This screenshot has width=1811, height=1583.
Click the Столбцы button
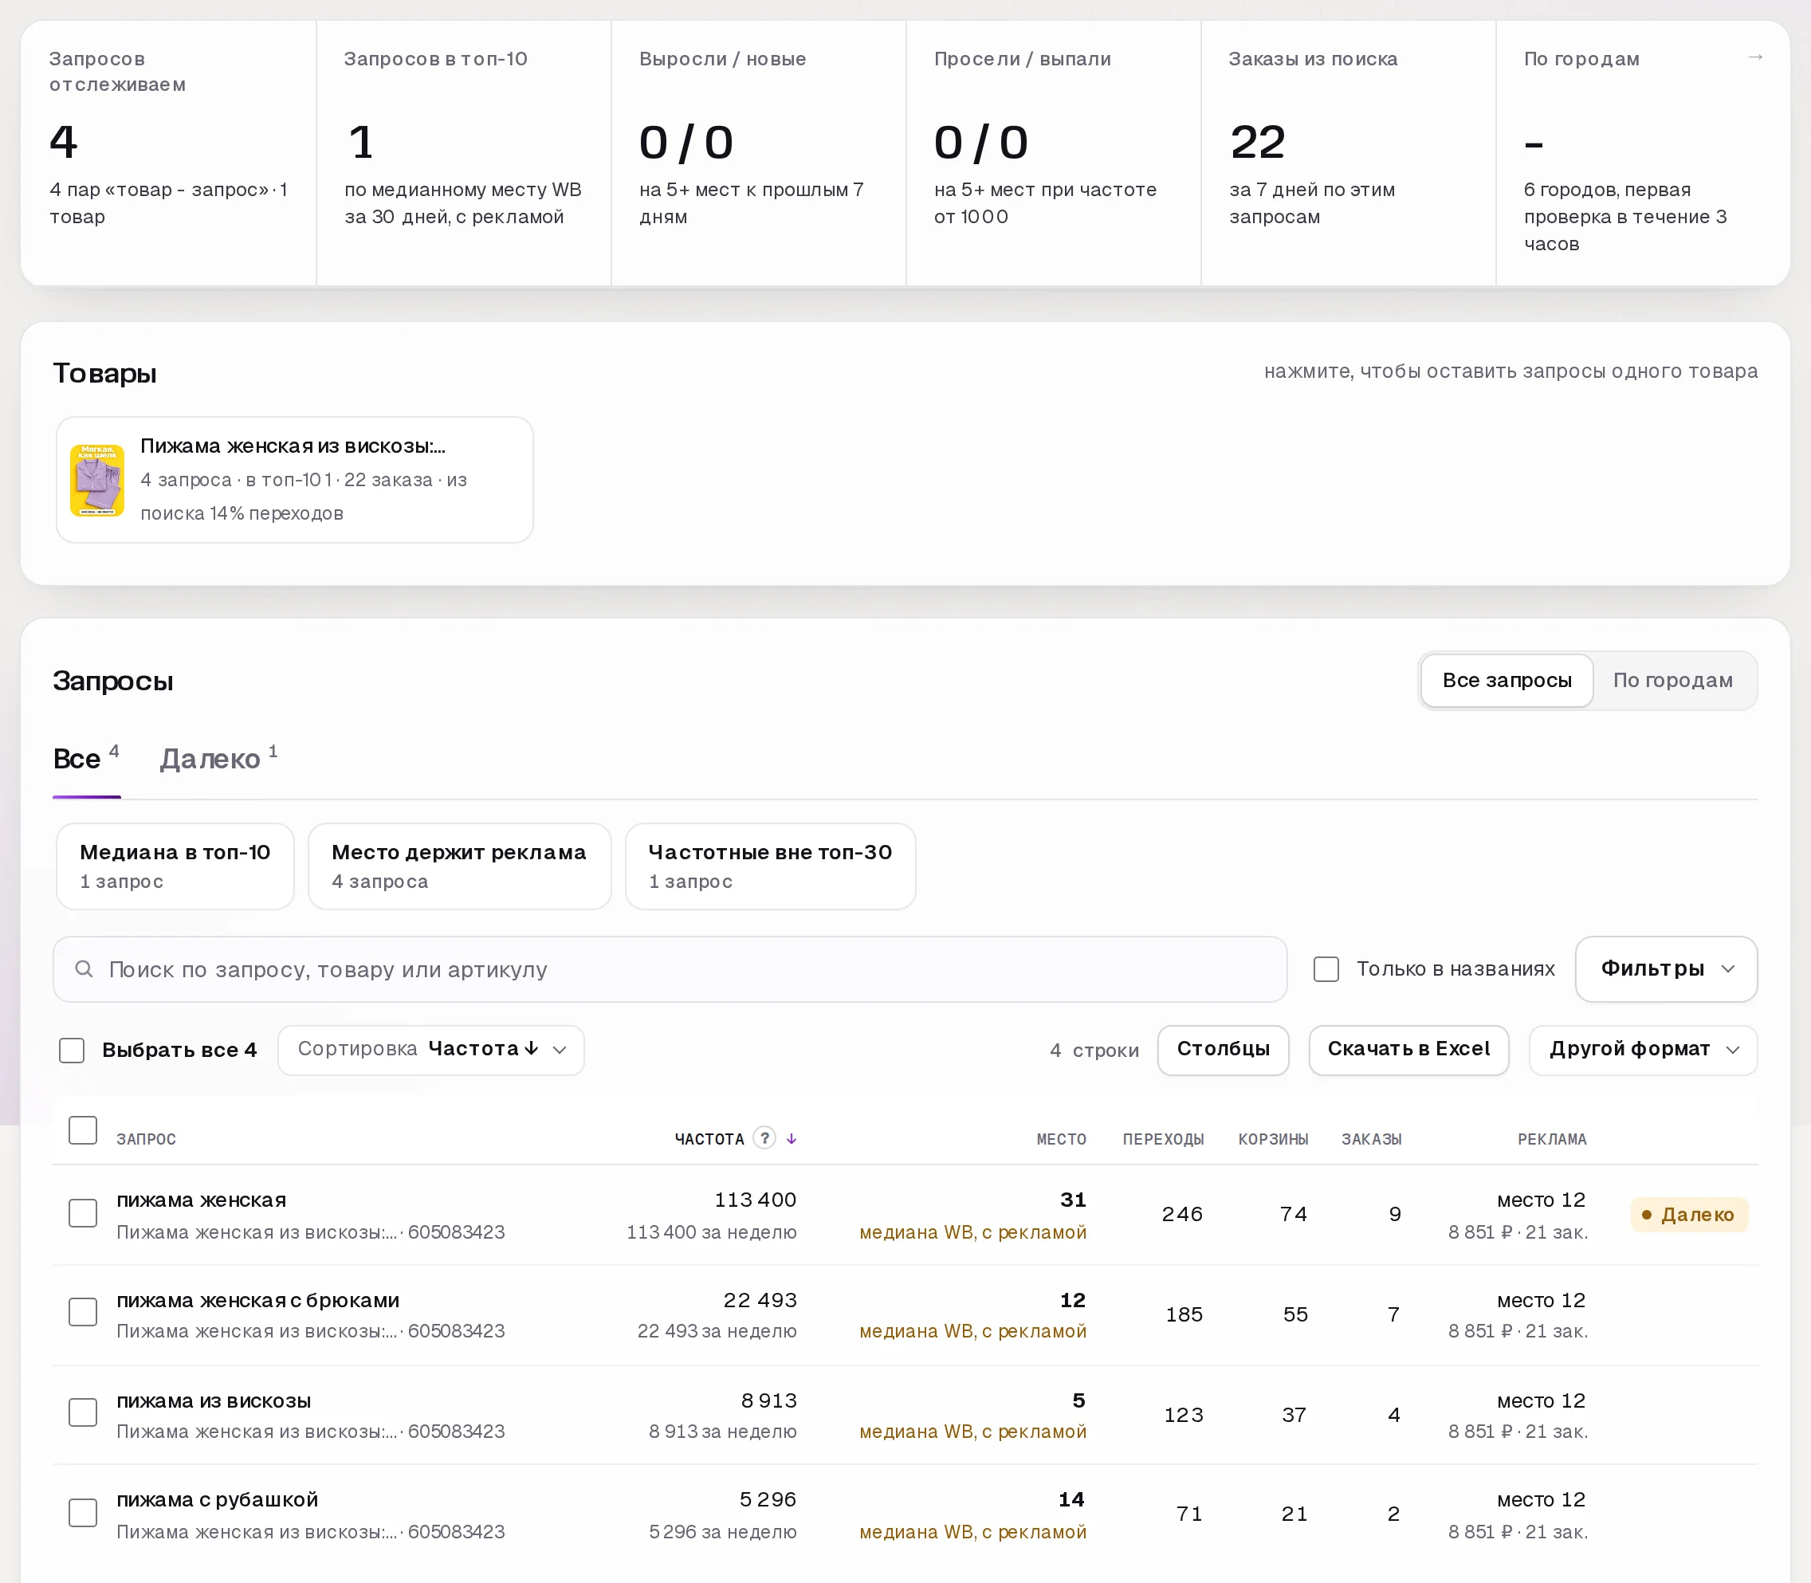1223,1050
